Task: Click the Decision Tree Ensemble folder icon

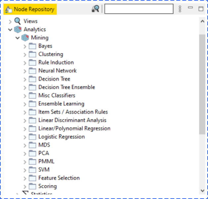Action: coord(32,87)
